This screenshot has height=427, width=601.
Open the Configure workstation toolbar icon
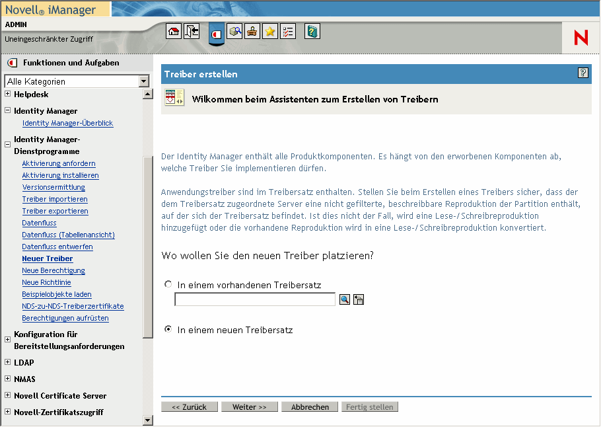[252, 31]
